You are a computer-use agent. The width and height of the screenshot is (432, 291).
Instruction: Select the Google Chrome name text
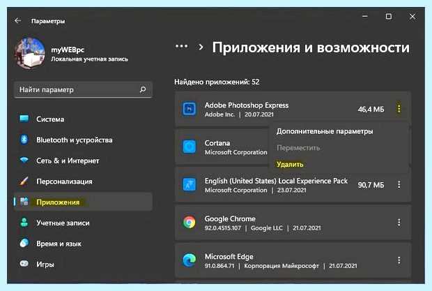pyautogui.click(x=230, y=218)
